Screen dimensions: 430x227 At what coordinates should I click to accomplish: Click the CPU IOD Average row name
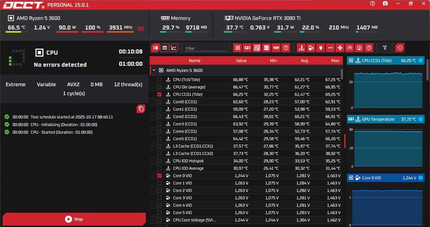(x=188, y=169)
